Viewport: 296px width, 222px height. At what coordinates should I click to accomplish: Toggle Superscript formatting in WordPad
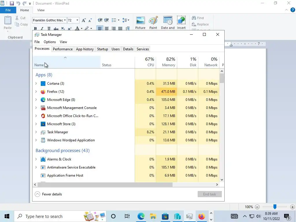(69, 29)
